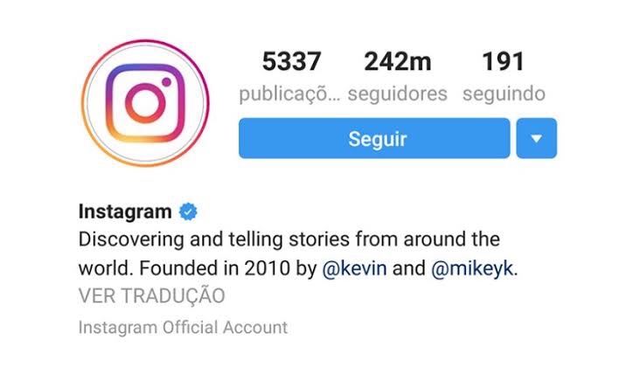Click the bio line starting with Discovering
The image size is (626, 374).
(x=289, y=239)
